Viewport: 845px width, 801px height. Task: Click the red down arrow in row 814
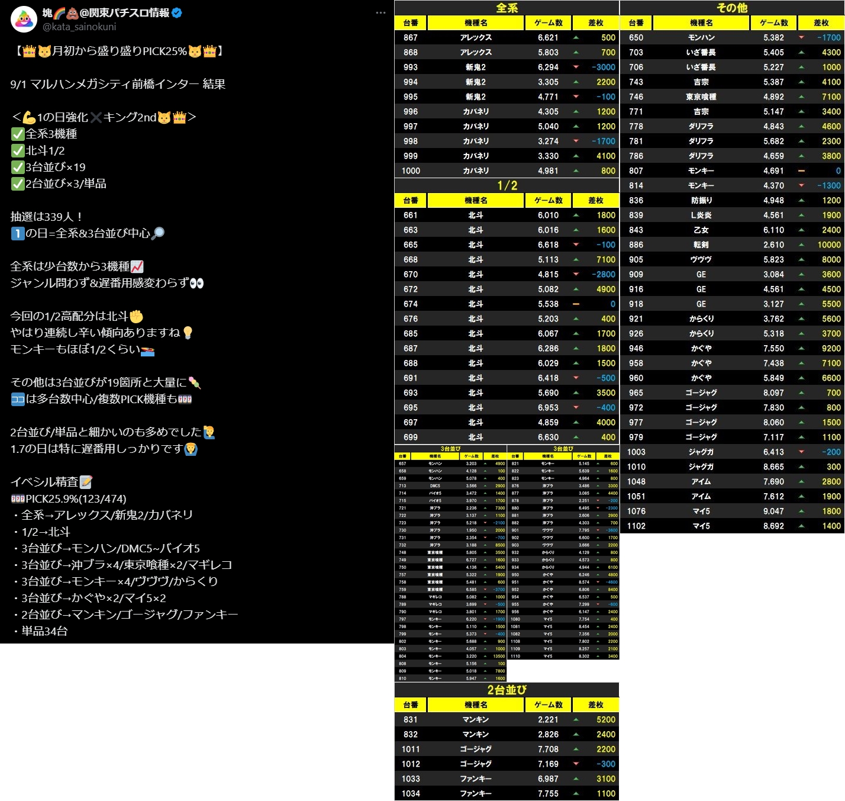coord(801,185)
